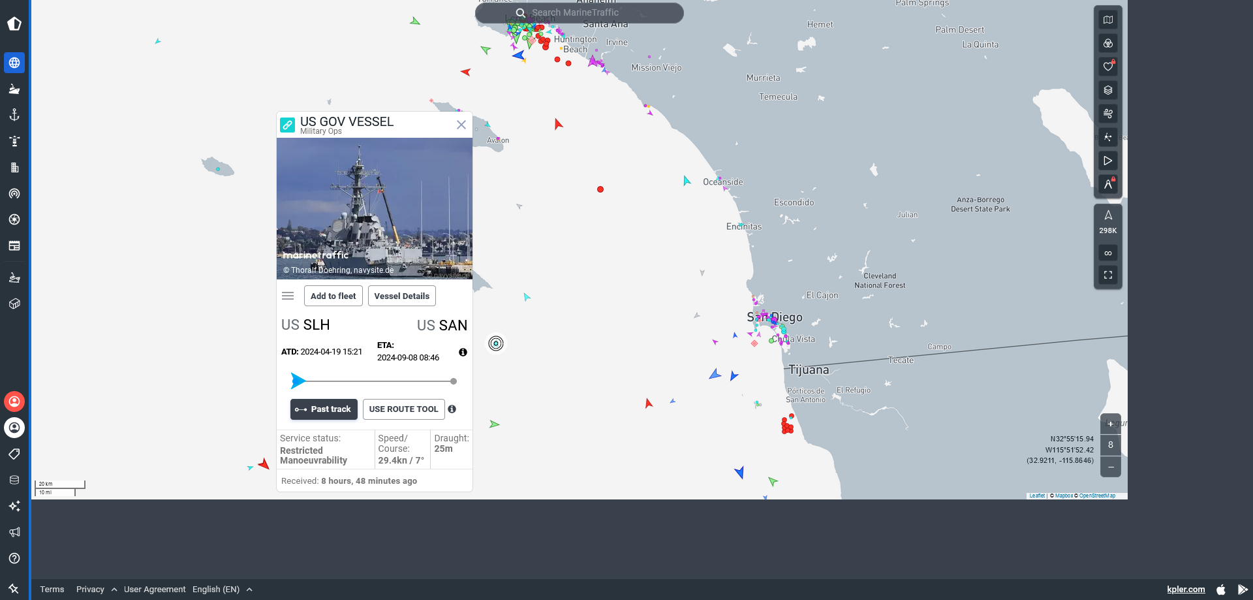The image size is (1253, 600).
Task: Toggle the wind weather layer icon
Action: [x=1108, y=114]
